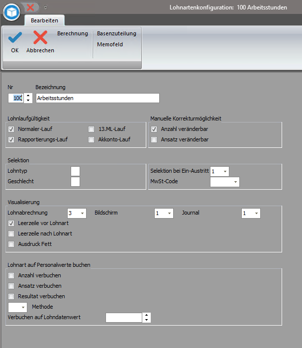302x348 pixels.
Task: Switch to the Bearbeiten ribbon tab
Action: (44, 20)
